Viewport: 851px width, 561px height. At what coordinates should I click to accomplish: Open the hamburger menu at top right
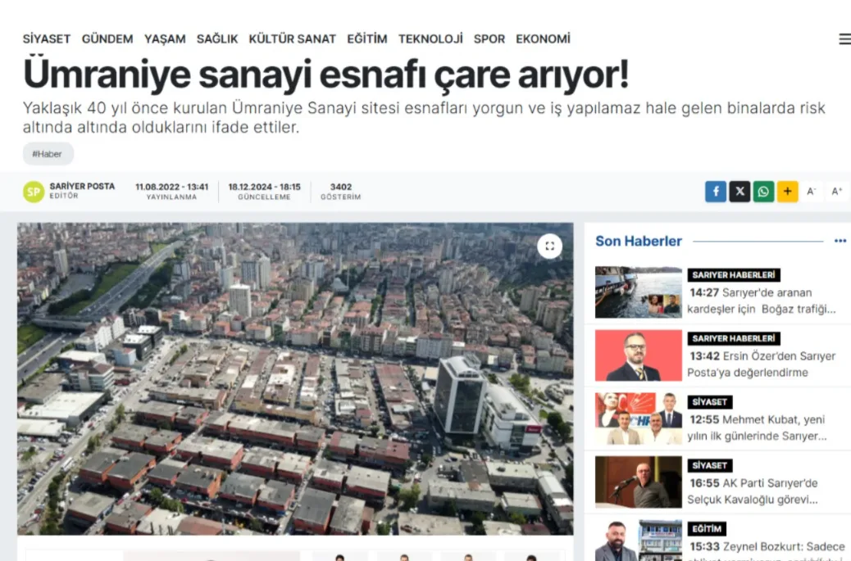(x=844, y=38)
